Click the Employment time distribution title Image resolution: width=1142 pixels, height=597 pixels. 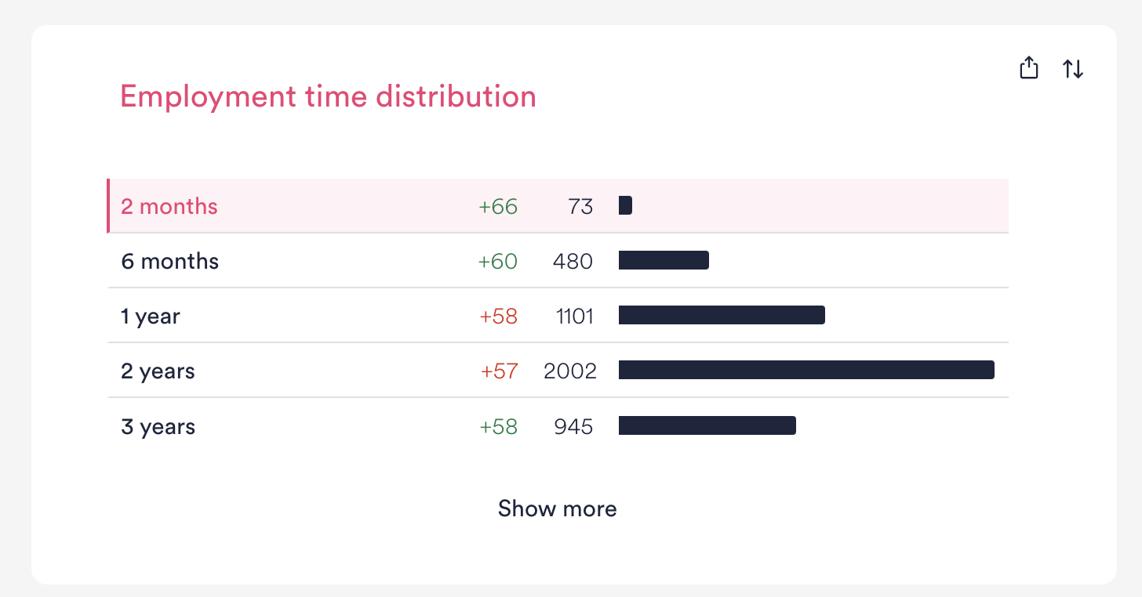tap(328, 96)
